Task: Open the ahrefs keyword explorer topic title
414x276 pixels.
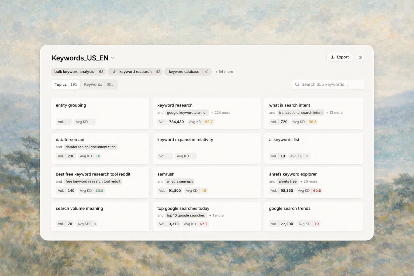Action: 293,174
